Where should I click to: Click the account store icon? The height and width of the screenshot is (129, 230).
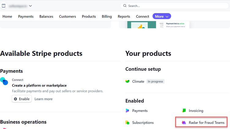tap(4, 5)
